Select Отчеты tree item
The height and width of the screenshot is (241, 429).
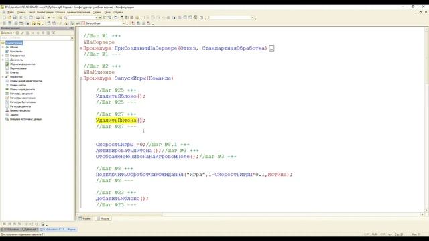[x=14, y=72]
